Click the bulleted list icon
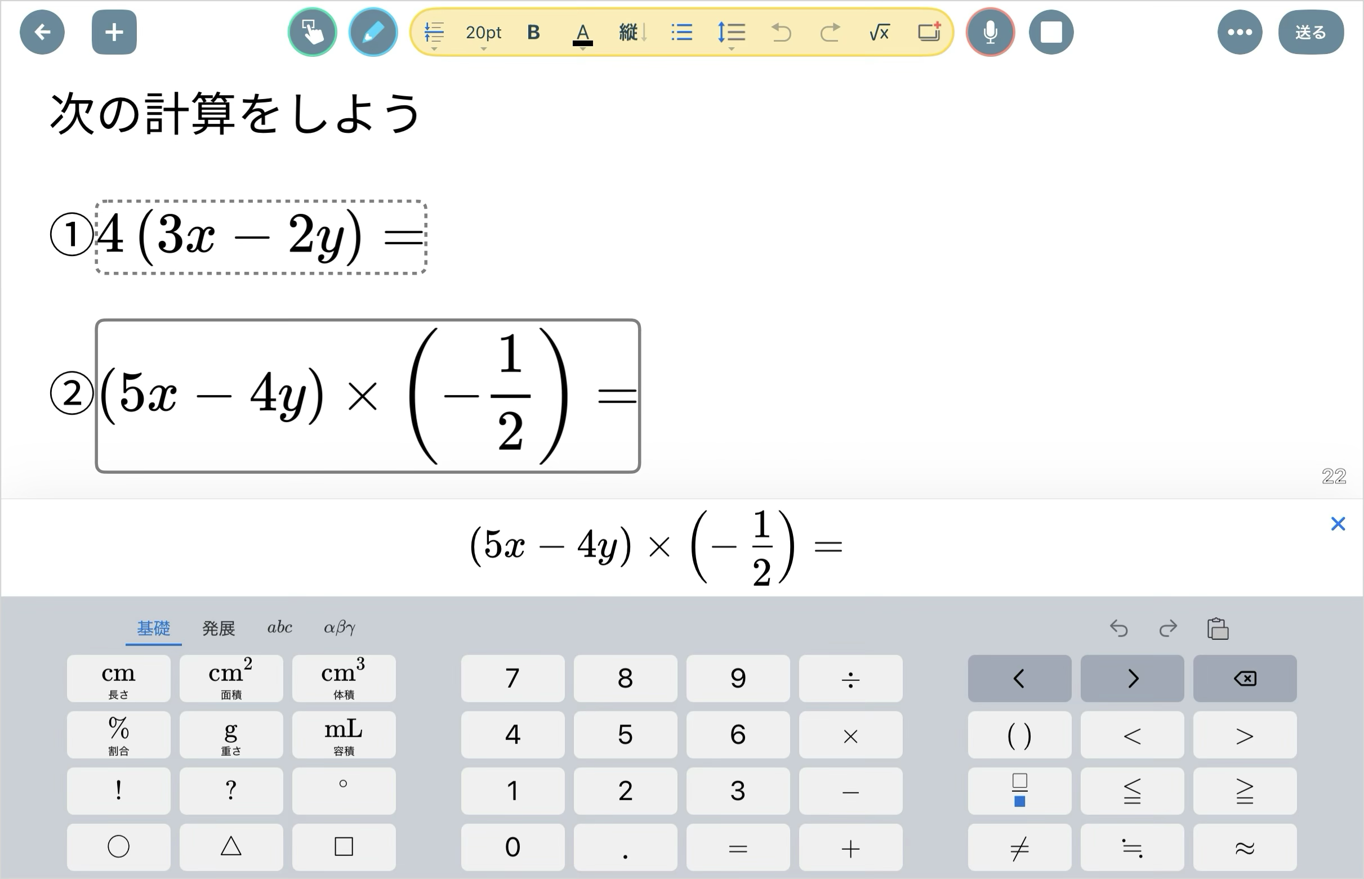The image size is (1364, 879). 681,33
